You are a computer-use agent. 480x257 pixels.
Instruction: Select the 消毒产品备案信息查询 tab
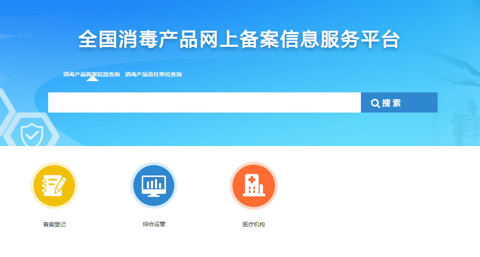92,74
